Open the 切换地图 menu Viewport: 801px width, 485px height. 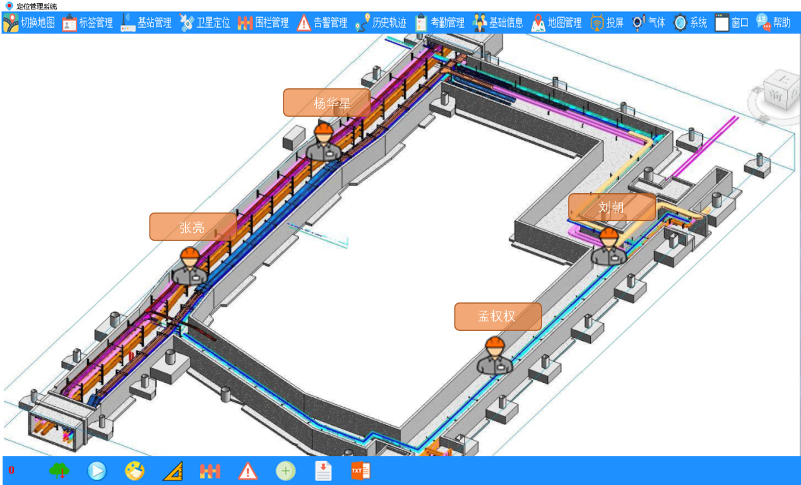29,23
